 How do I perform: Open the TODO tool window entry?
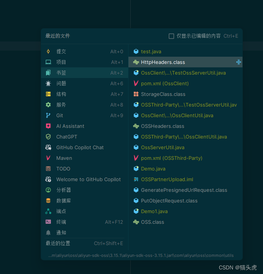pyautogui.click(x=84, y=169)
